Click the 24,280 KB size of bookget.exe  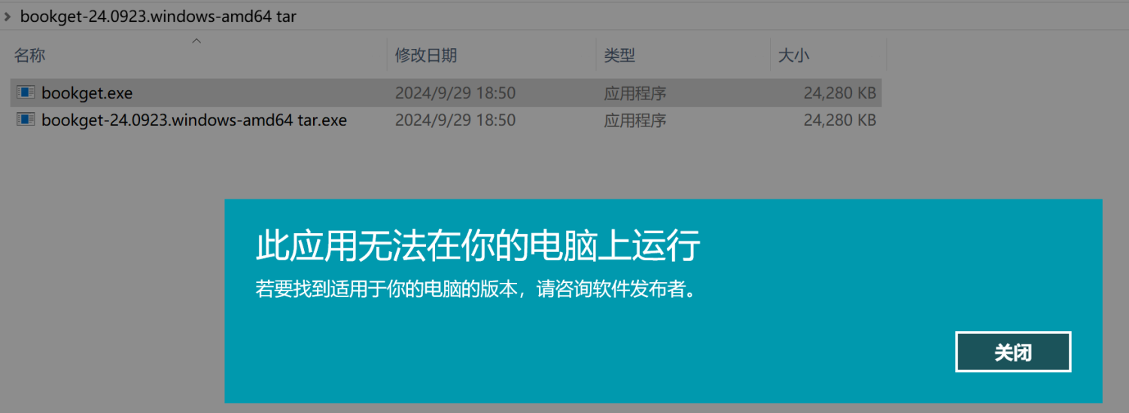839,93
